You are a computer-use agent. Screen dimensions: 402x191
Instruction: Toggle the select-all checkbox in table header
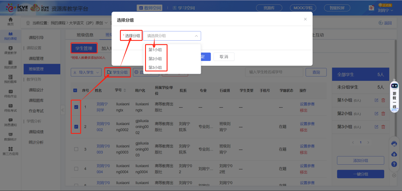[x=76, y=90]
